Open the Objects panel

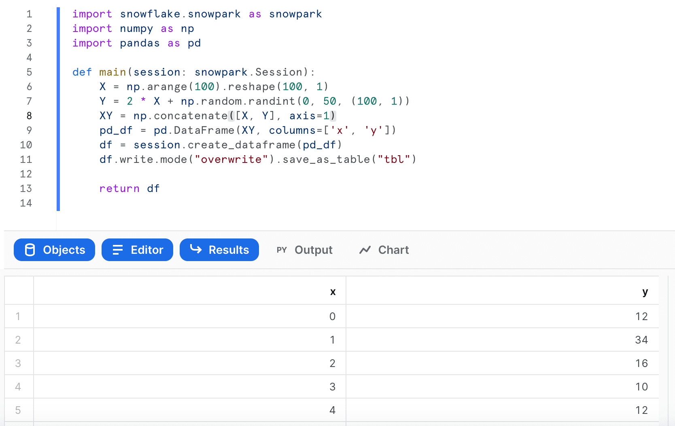pyautogui.click(x=54, y=250)
